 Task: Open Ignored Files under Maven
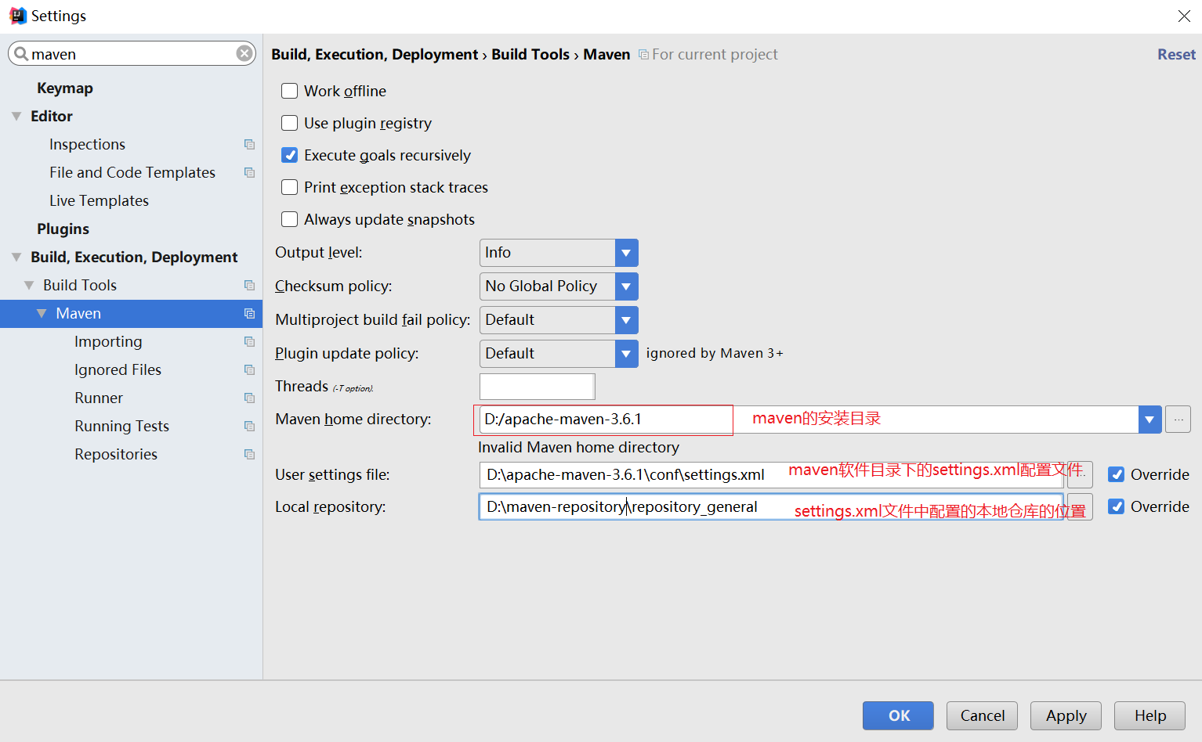118,369
